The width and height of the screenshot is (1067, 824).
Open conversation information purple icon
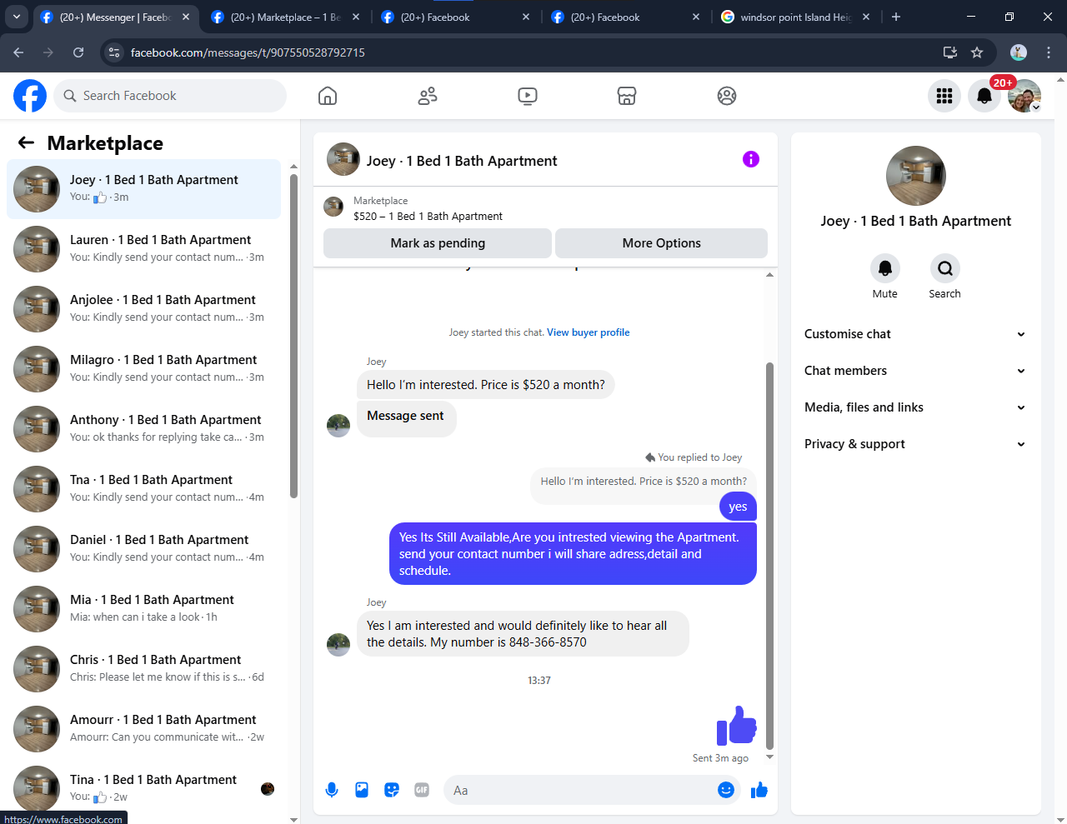751,159
